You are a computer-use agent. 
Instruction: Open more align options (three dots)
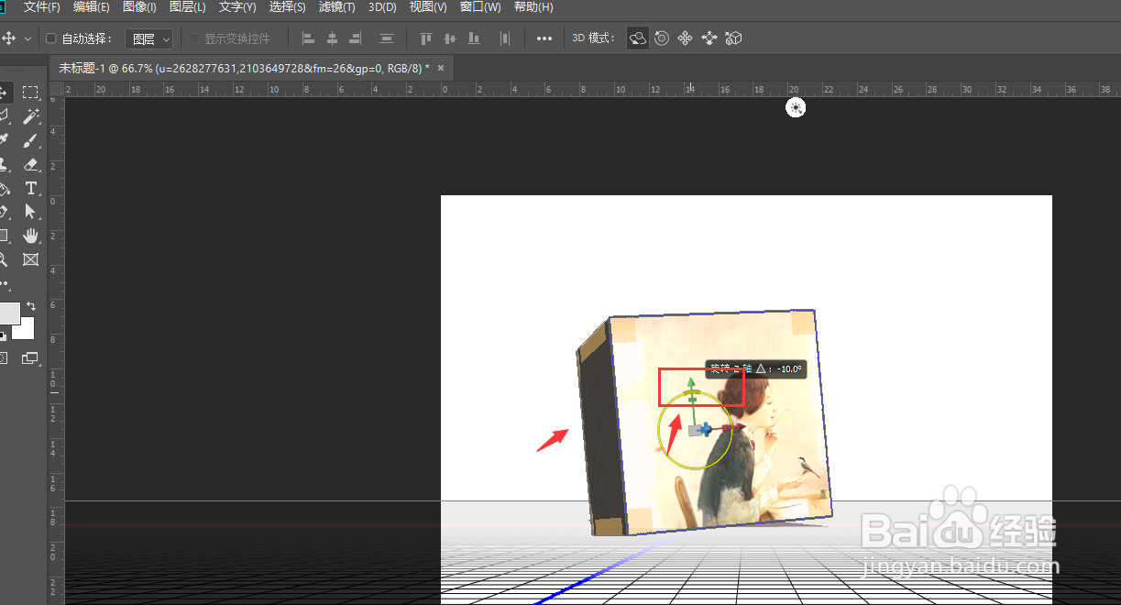[544, 38]
